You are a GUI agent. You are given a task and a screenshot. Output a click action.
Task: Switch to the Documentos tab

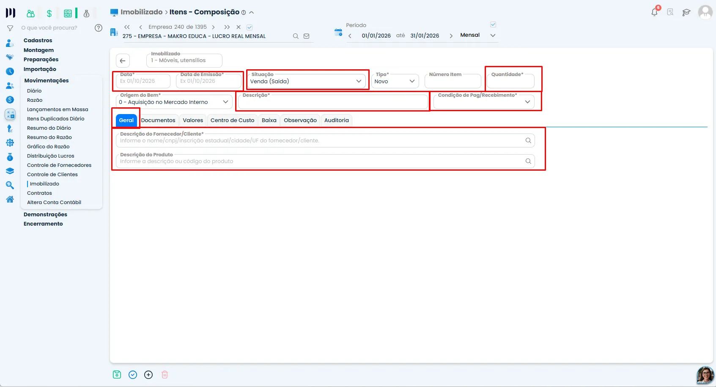[158, 120]
